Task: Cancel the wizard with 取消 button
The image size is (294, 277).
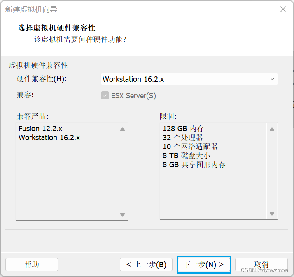Action: tap(261, 264)
